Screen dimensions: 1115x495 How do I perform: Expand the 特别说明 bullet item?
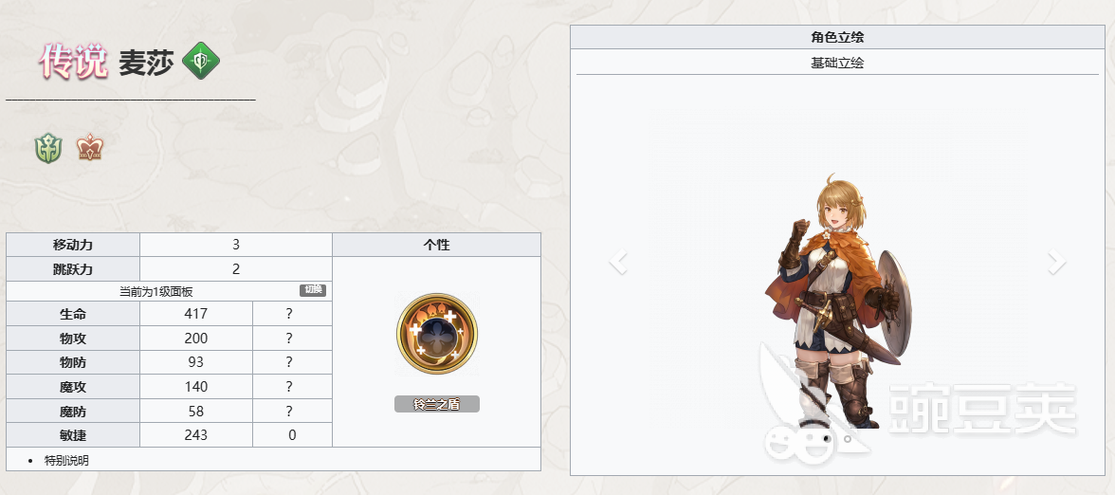point(66,460)
